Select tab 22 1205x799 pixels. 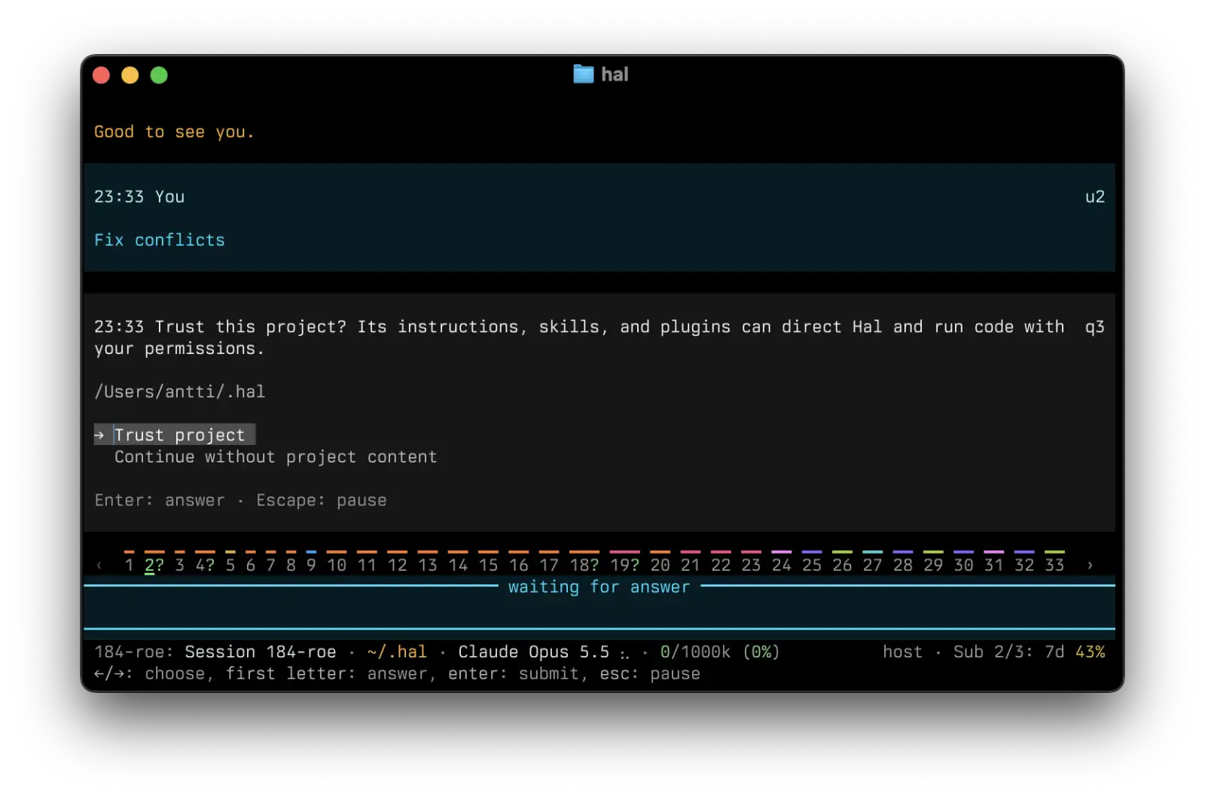(721, 565)
